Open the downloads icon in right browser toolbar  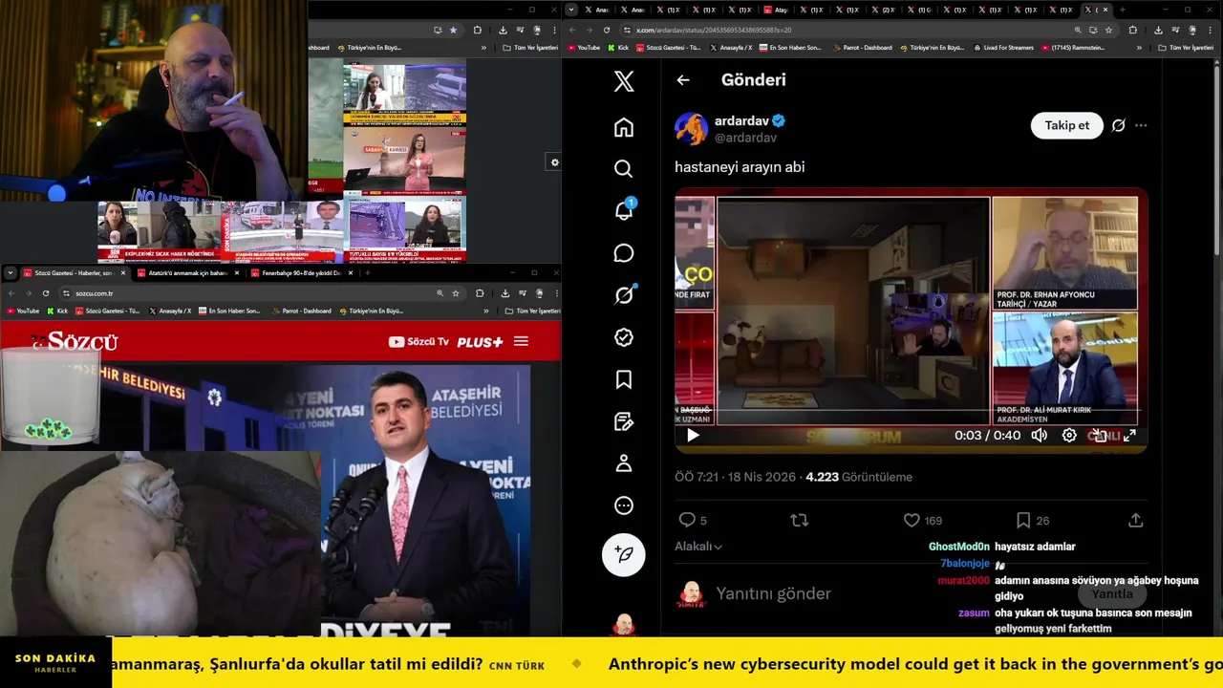tap(1158, 30)
